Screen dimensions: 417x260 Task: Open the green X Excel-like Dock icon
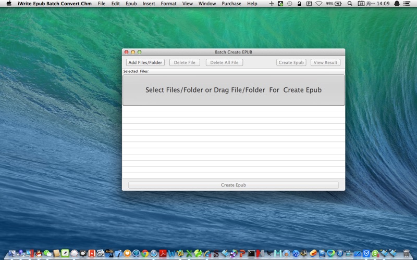189,253
